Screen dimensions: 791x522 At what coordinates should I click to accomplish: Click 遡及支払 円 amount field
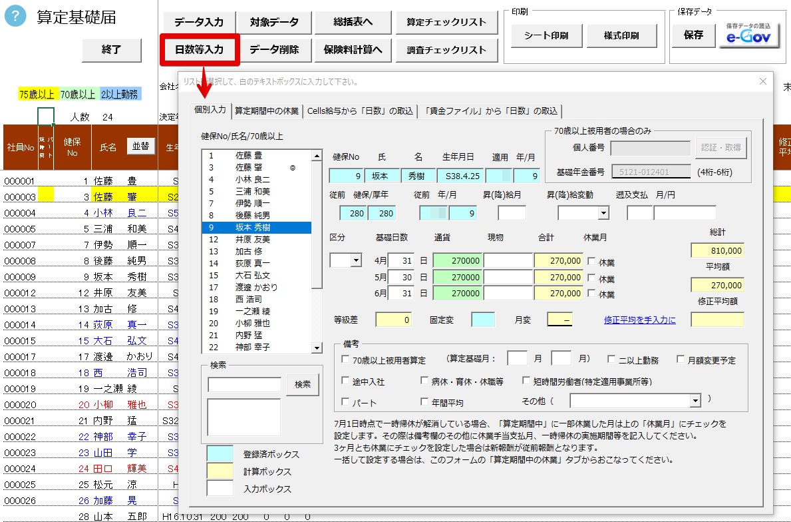tap(685, 213)
